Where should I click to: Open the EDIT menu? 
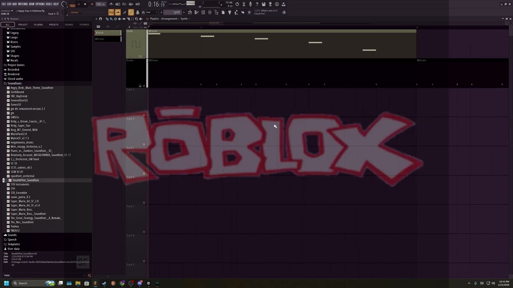coord(9,4)
